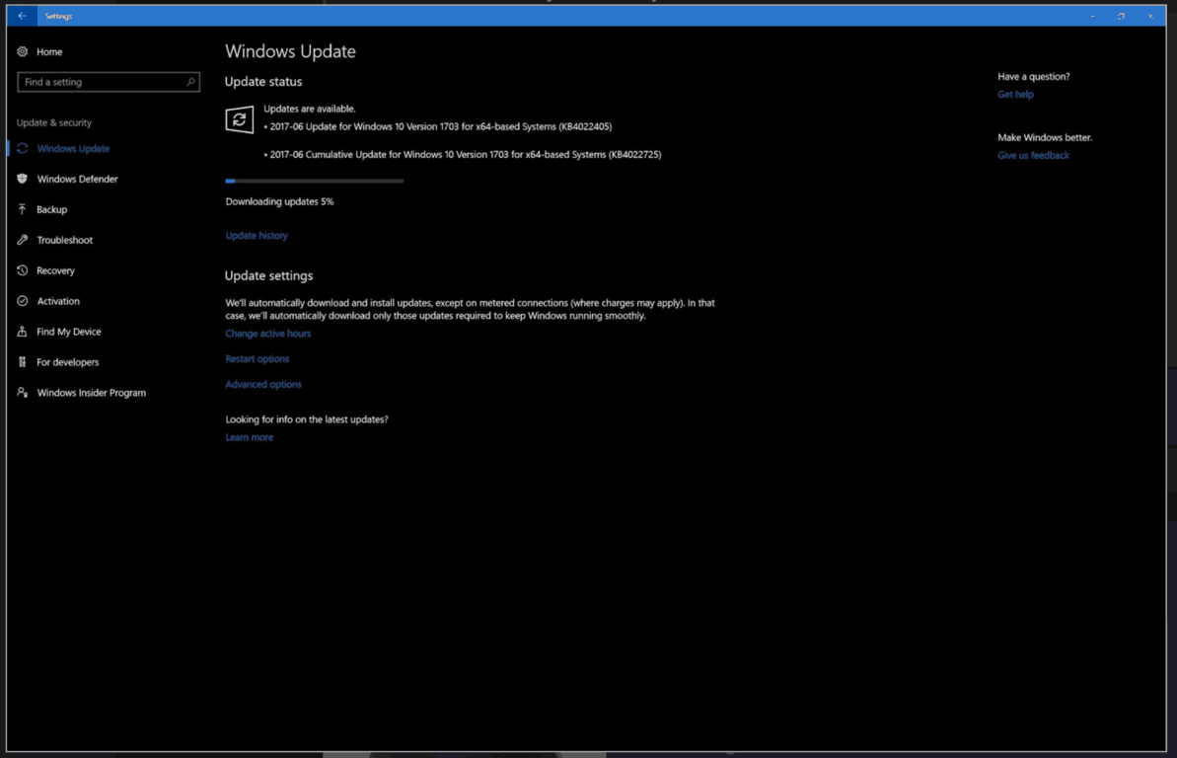The height and width of the screenshot is (758, 1177).
Task: Click the For developers tools icon
Action: click(23, 362)
